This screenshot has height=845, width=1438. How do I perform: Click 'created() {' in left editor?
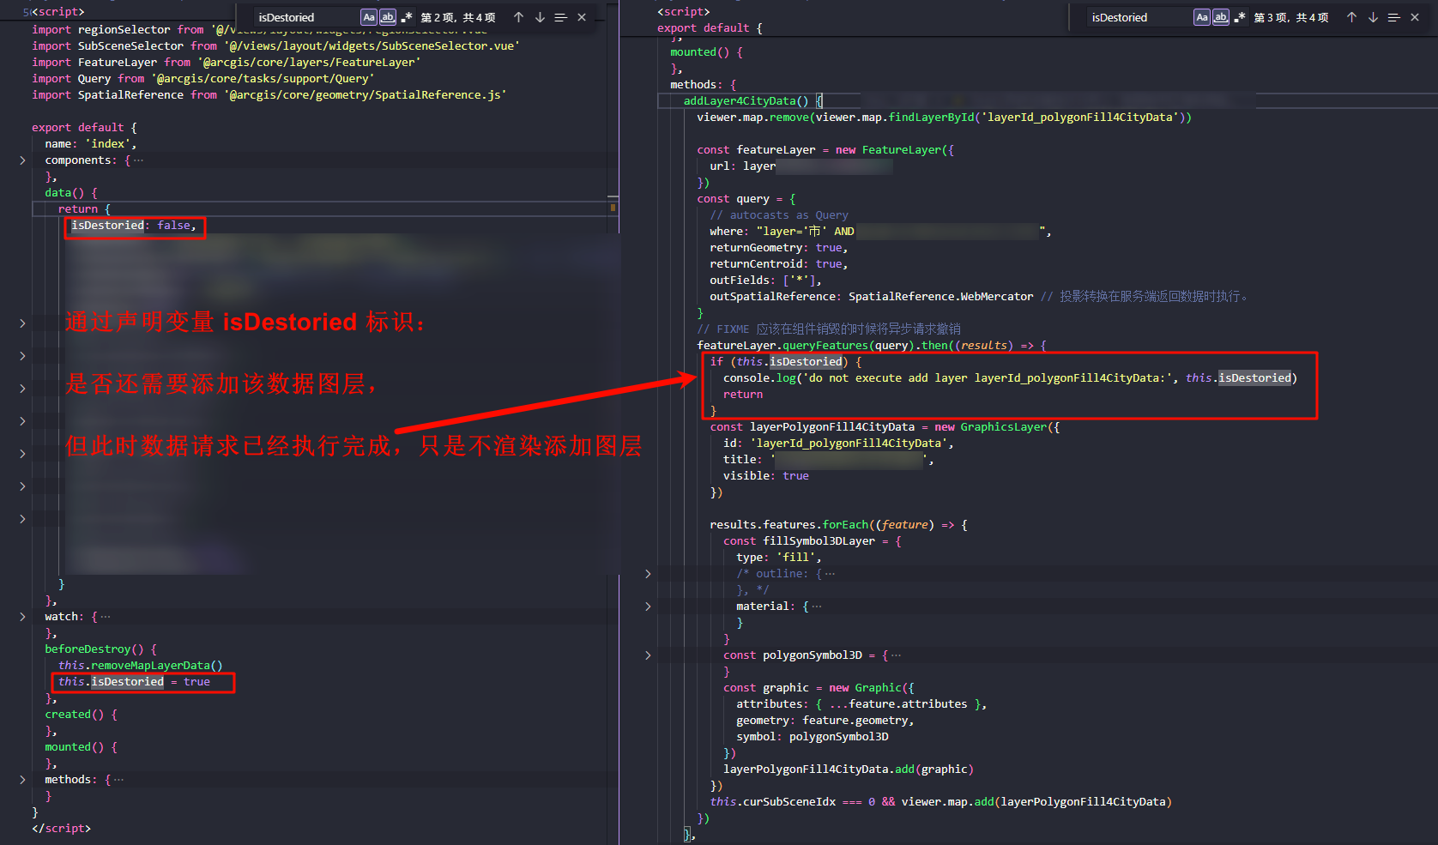[x=81, y=715]
